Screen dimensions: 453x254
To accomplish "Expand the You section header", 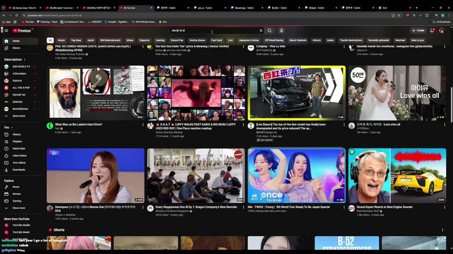I will tap(8, 127).
